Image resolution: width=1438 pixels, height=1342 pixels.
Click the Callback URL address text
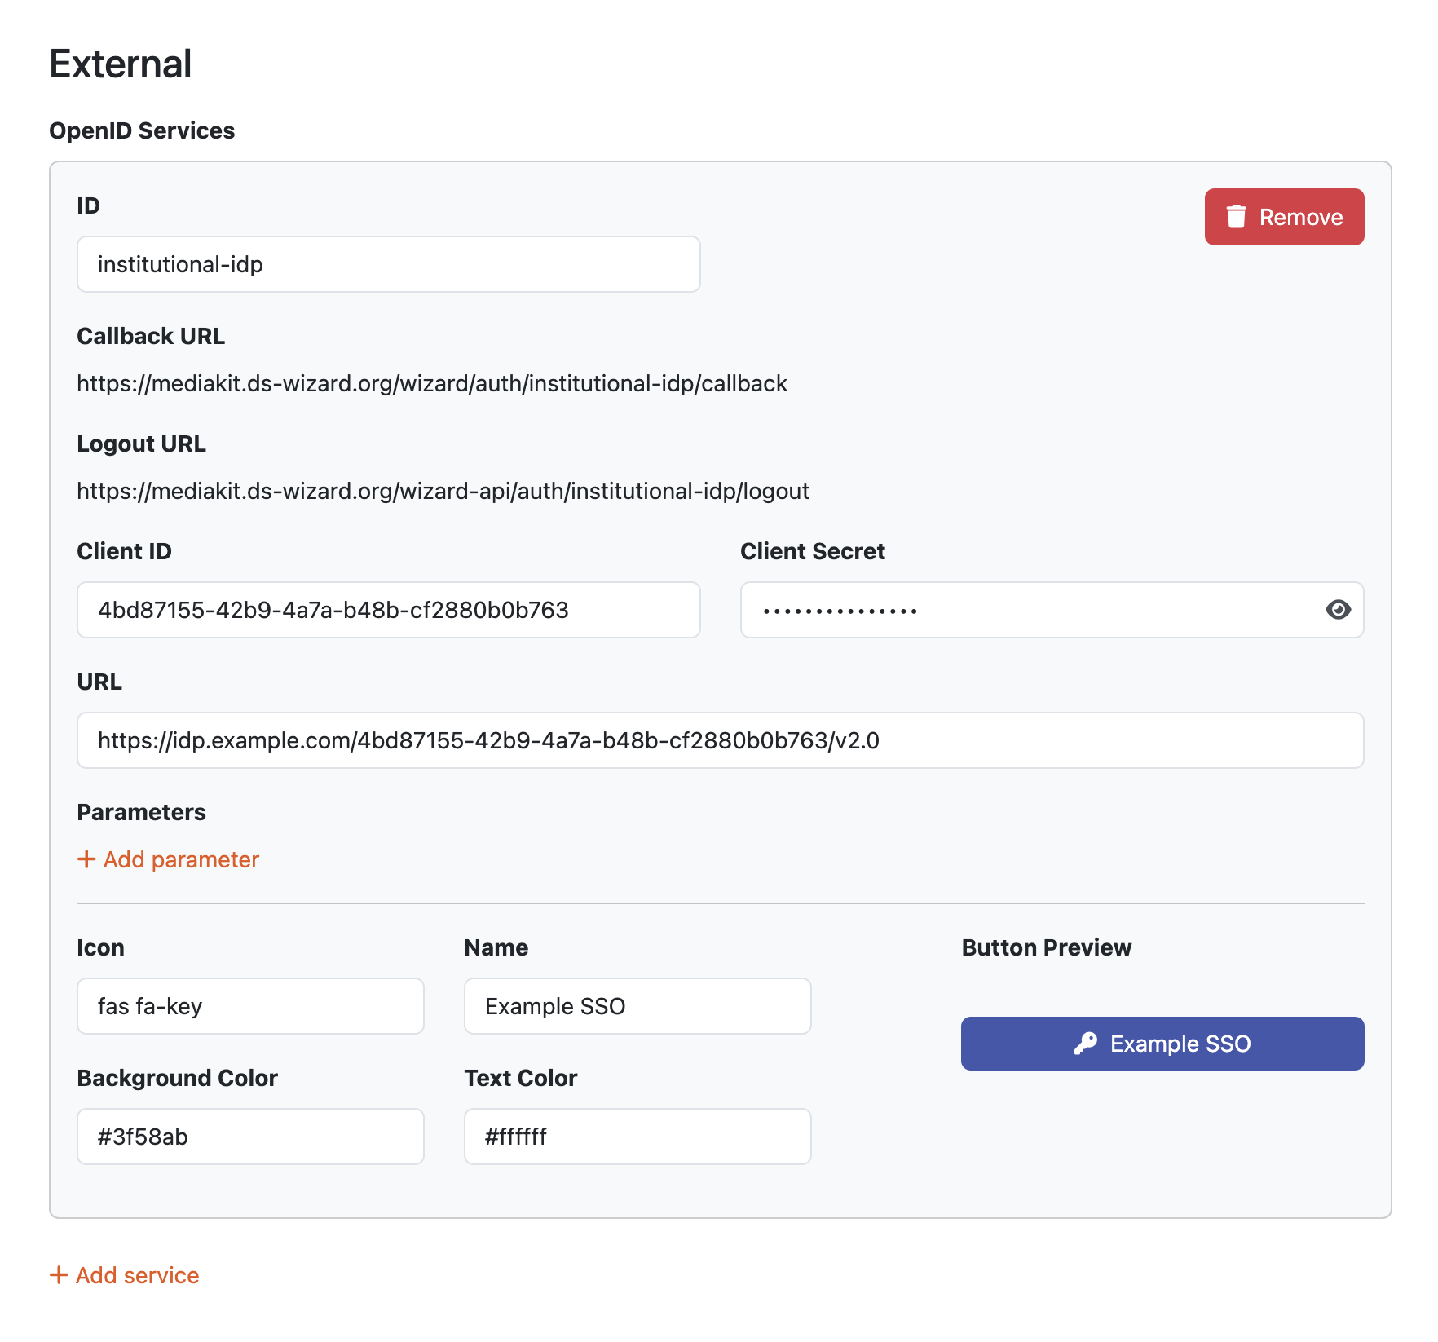click(x=432, y=383)
